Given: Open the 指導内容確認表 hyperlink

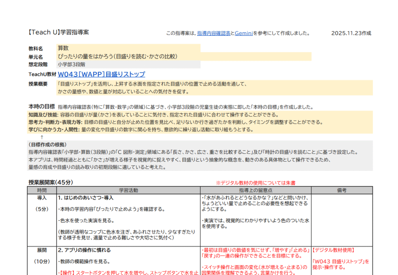Looking at the screenshot, I should click(x=213, y=33).
